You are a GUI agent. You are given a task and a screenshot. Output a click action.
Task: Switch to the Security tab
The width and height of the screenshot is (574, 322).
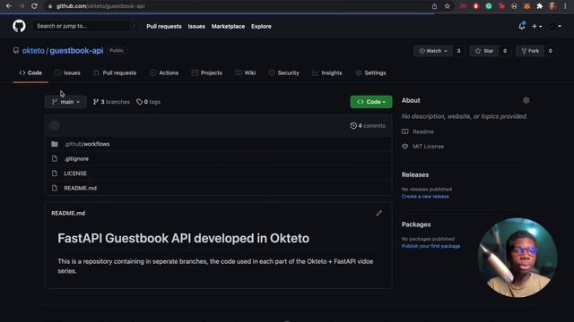pyautogui.click(x=284, y=73)
